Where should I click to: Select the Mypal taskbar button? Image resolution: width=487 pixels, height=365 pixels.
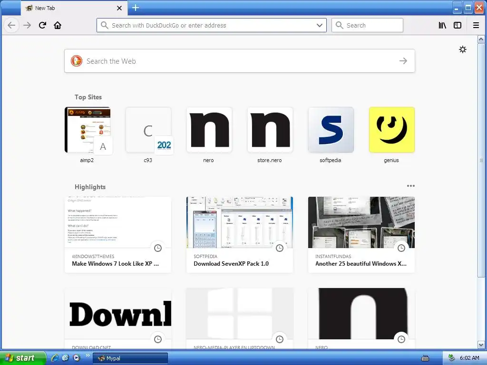tap(130, 358)
